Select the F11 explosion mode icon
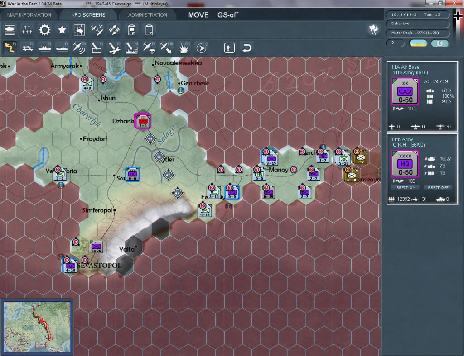Image resolution: width=464 pixels, height=356 pixels. 184,47
